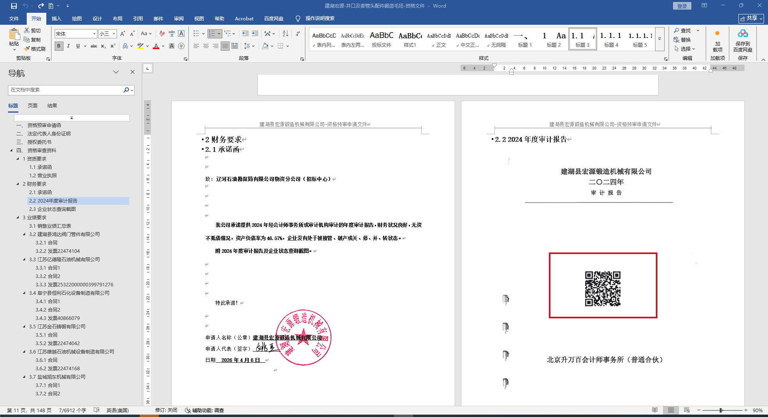Toggle subscript formatting

[x=103, y=46]
